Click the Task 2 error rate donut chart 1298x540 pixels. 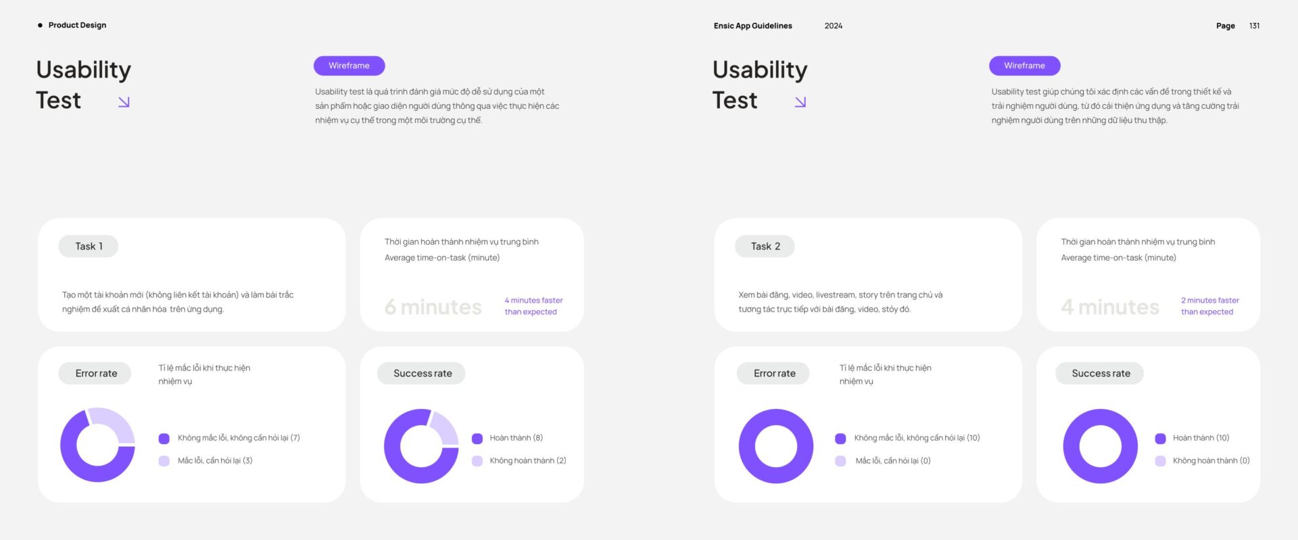click(x=776, y=446)
